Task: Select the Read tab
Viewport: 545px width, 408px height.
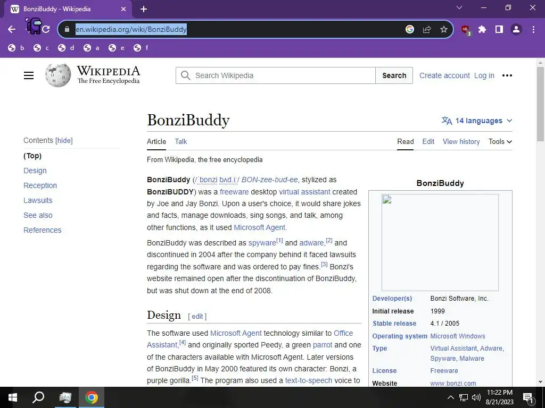Action: pyautogui.click(x=405, y=141)
